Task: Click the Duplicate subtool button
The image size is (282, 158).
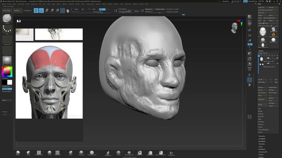Action: (x=261, y=99)
